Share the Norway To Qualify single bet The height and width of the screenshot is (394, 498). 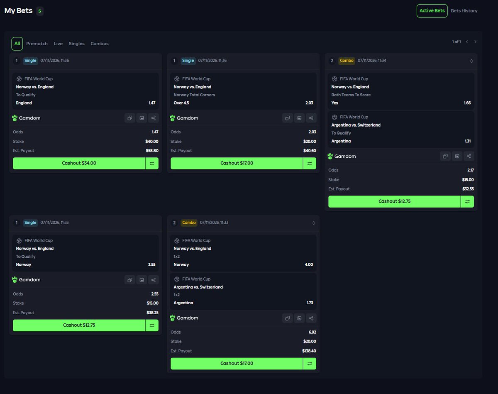pyautogui.click(x=154, y=280)
